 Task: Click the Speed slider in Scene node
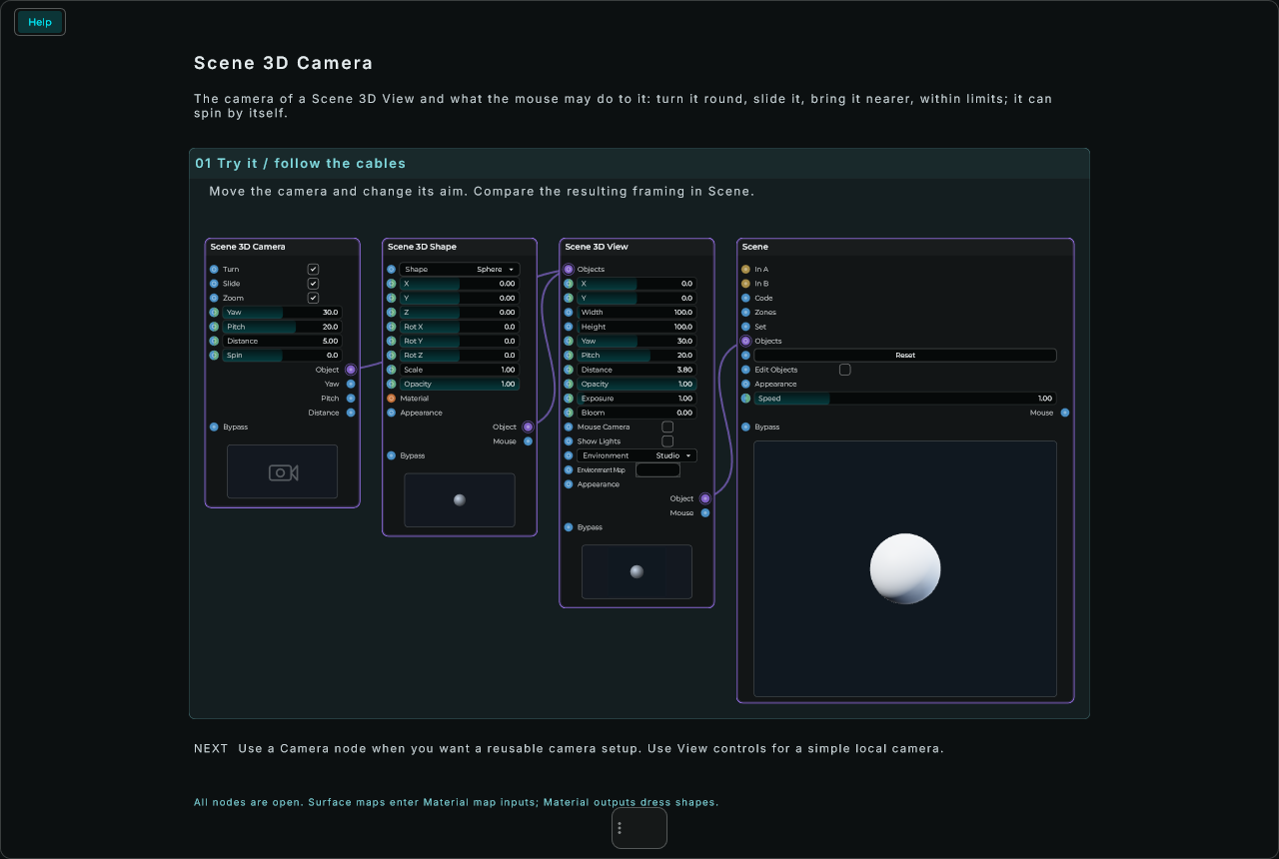pyautogui.click(x=905, y=399)
